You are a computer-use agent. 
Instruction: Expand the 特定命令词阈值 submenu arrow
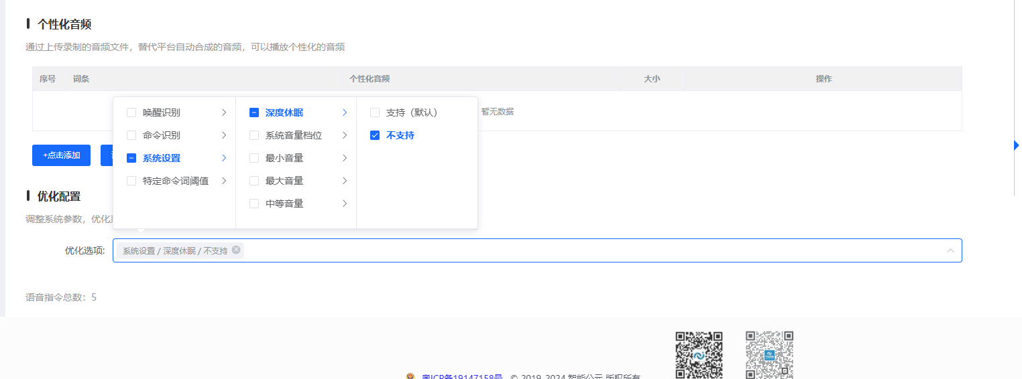coord(224,181)
